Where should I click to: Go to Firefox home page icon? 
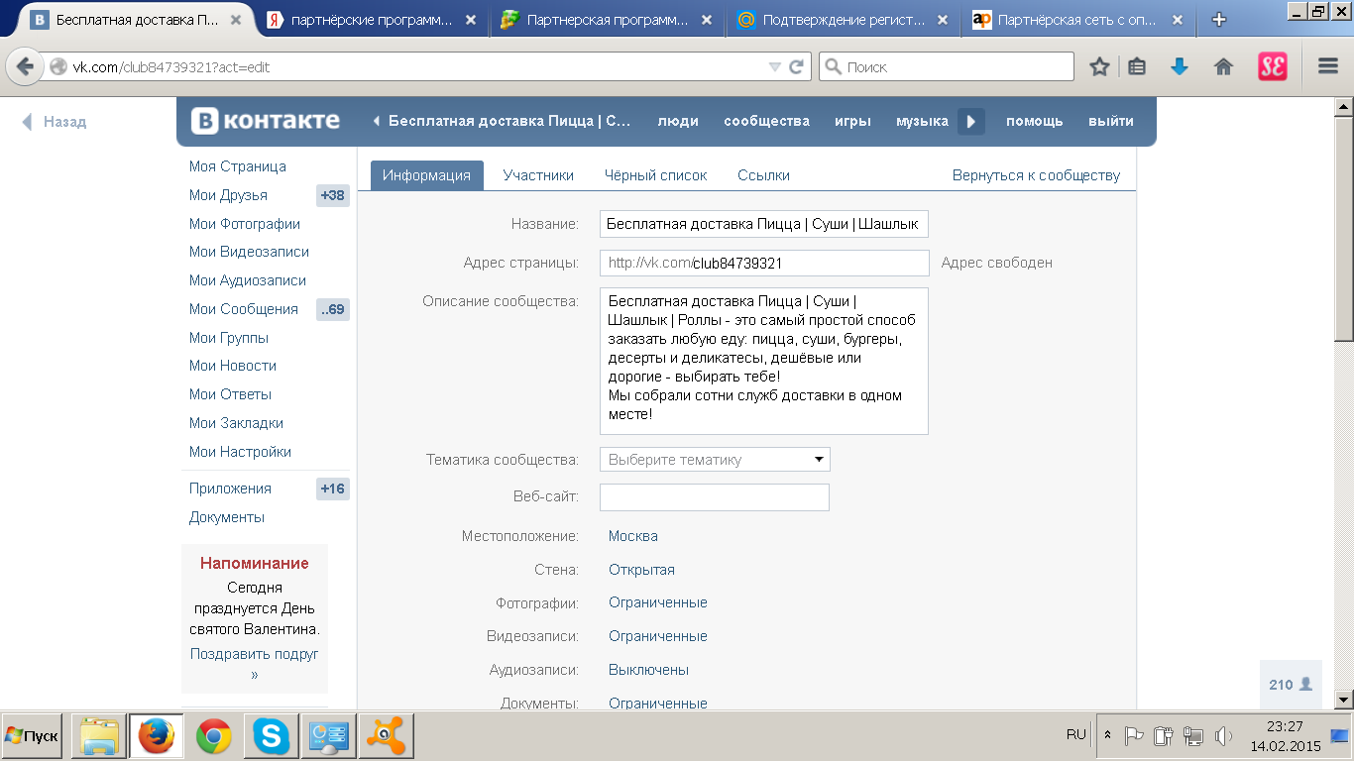pyautogui.click(x=1223, y=66)
